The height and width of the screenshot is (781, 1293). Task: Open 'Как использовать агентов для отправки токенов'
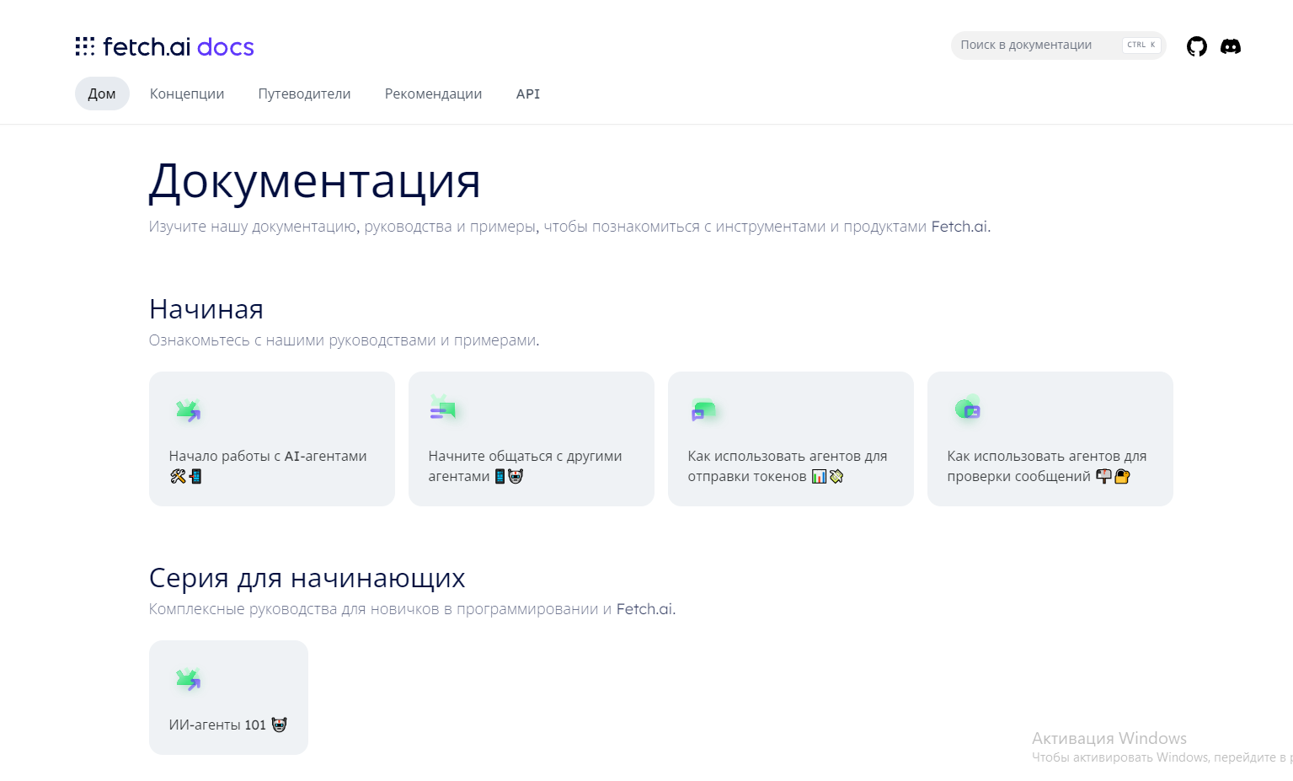pyautogui.click(x=791, y=439)
